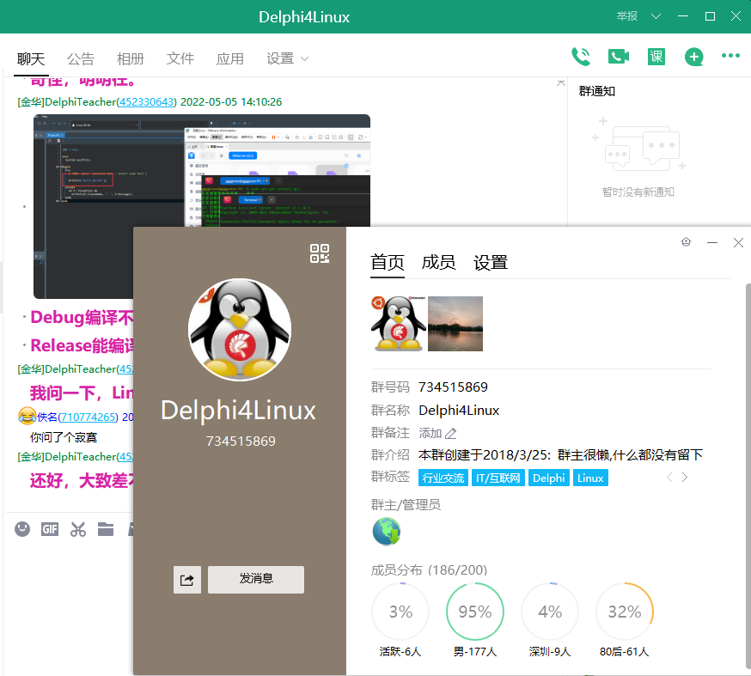Screen dimensions: 751x676
Task: Click the folder send-file icon
Action: pos(106,529)
